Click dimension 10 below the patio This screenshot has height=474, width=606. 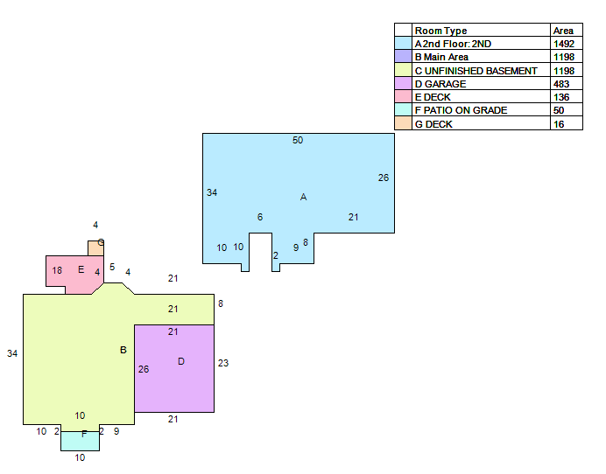point(80,457)
